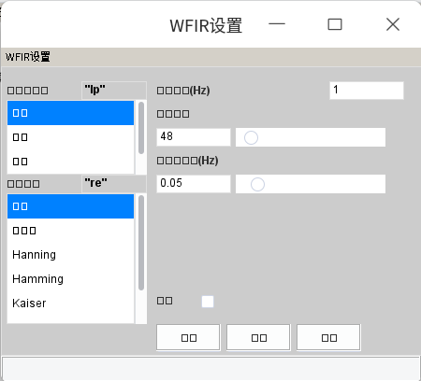The width and height of the screenshot is (421, 381).
Task: Click scrollbar of the "re" list
Action: pyautogui.click(x=141, y=243)
